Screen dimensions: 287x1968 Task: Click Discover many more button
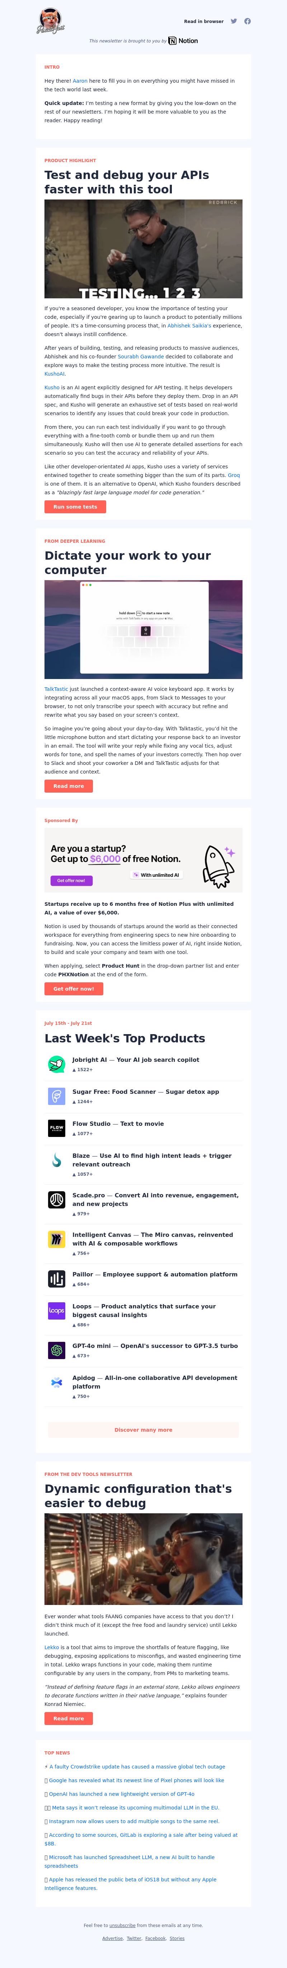pyautogui.click(x=143, y=1430)
